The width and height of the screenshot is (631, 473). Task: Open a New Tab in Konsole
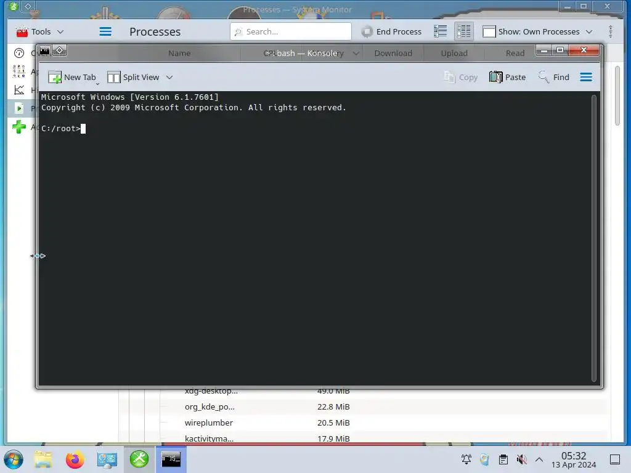(71, 77)
